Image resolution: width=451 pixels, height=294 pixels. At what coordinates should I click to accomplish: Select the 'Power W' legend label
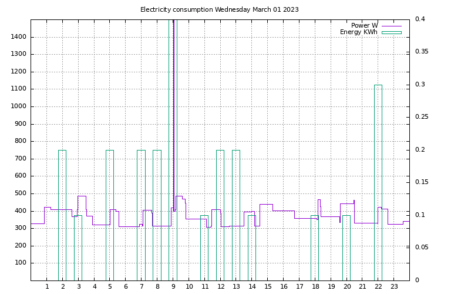[365, 26]
